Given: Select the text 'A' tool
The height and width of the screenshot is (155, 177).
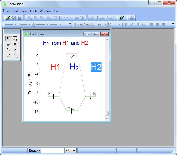Looking at the screenshot, I should click(15, 44).
